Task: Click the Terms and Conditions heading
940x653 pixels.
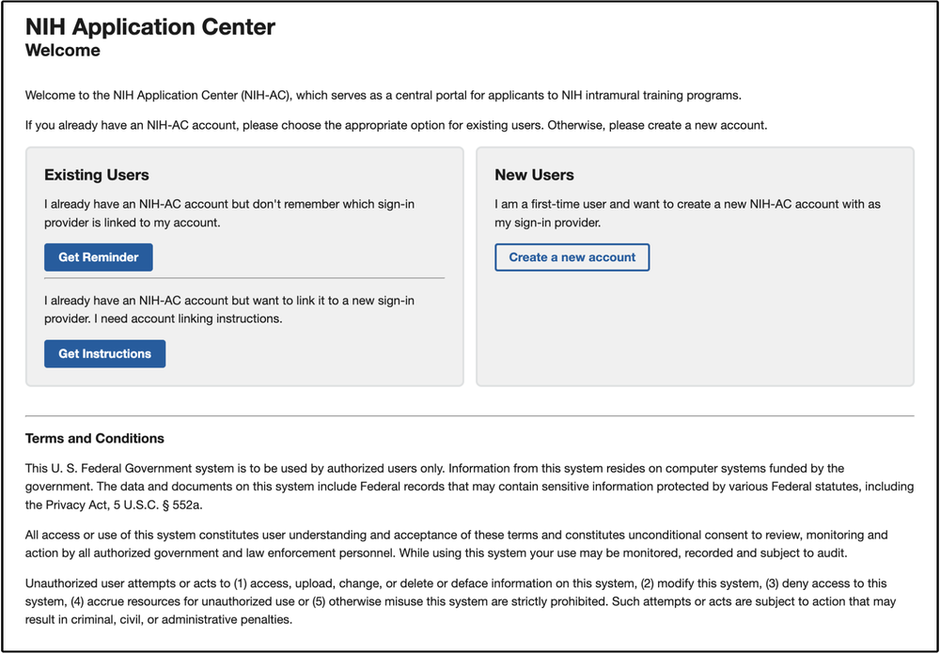Action: [x=95, y=439]
